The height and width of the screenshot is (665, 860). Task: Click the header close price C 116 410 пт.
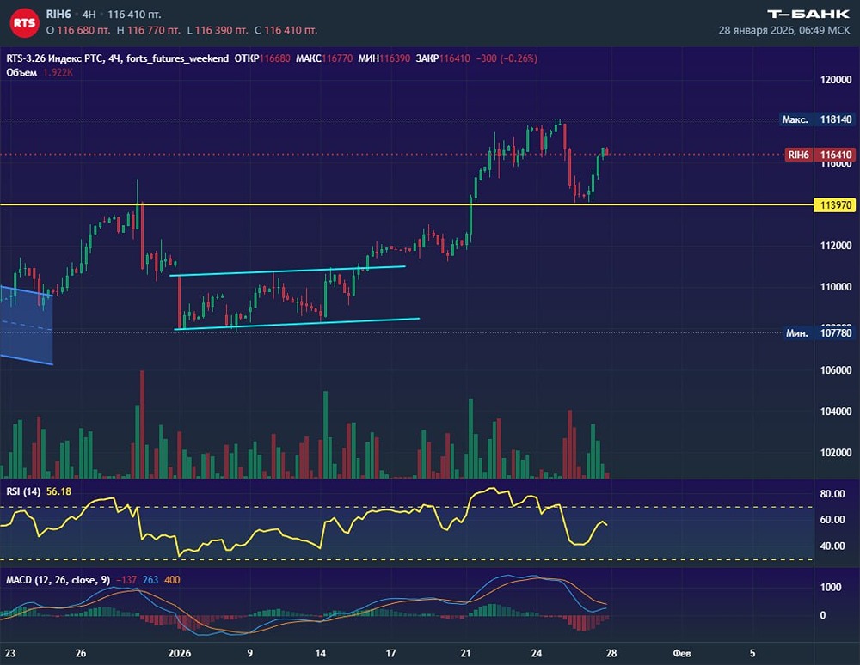point(286,30)
